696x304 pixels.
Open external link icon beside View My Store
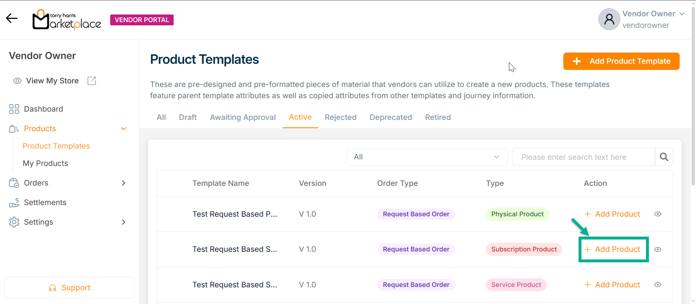(x=92, y=81)
